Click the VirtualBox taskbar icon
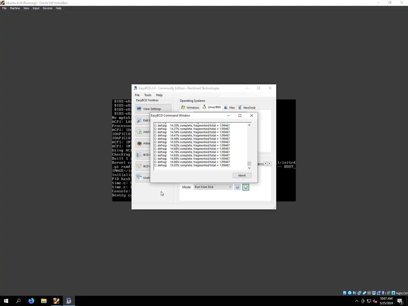 point(56,301)
